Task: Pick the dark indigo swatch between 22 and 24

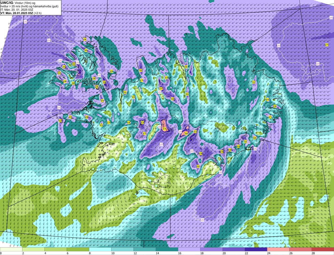Action: pos(256,250)
